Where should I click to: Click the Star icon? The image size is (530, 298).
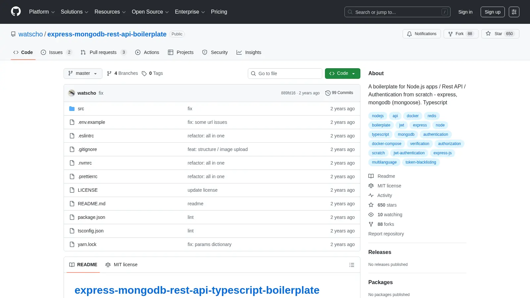[488, 33]
